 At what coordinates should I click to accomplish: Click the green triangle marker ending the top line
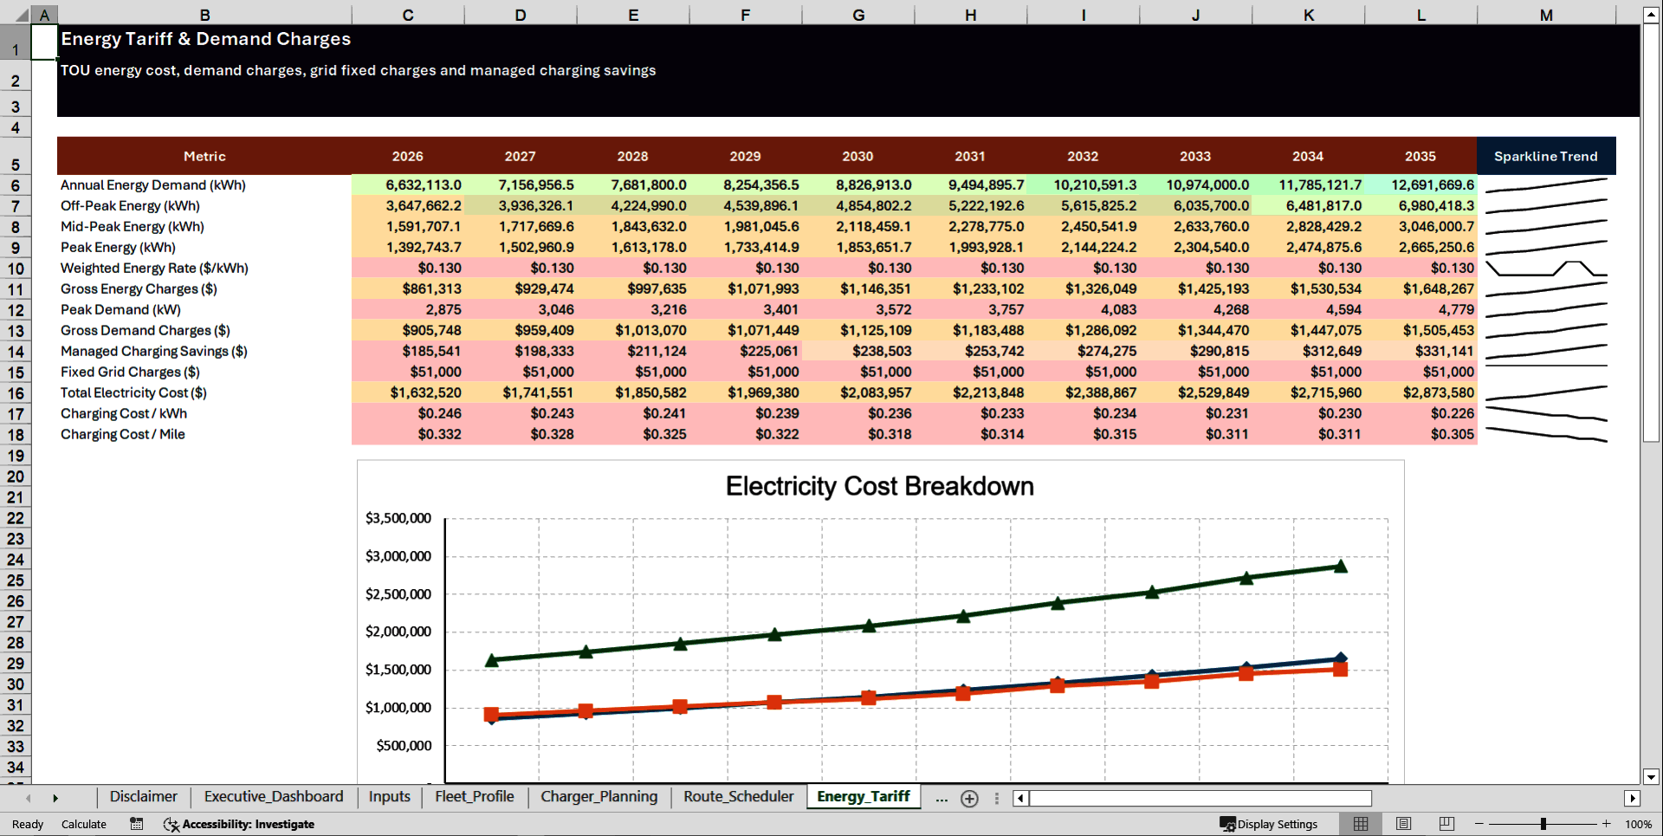[1341, 567]
